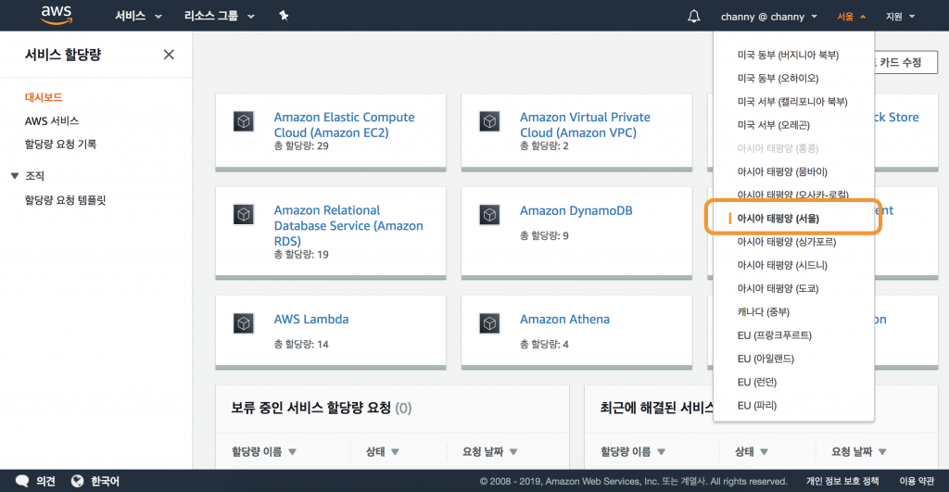Viewport: 949px width, 492px height.
Task: Open Amazon Relational Database Service link
Action: coord(348,226)
